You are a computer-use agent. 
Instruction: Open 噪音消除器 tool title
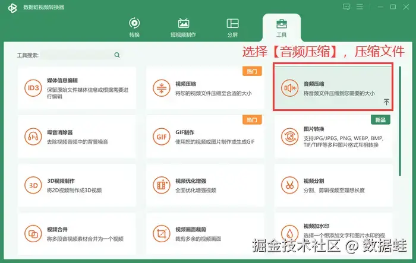tap(60, 132)
